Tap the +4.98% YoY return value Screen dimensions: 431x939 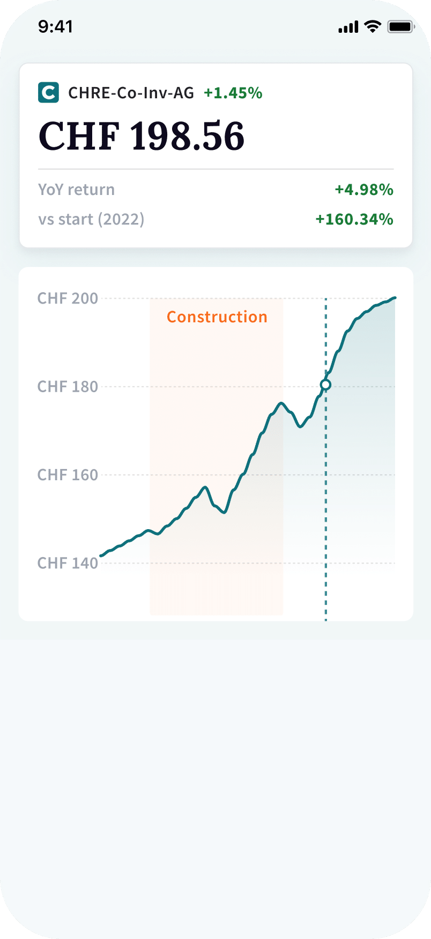364,190
